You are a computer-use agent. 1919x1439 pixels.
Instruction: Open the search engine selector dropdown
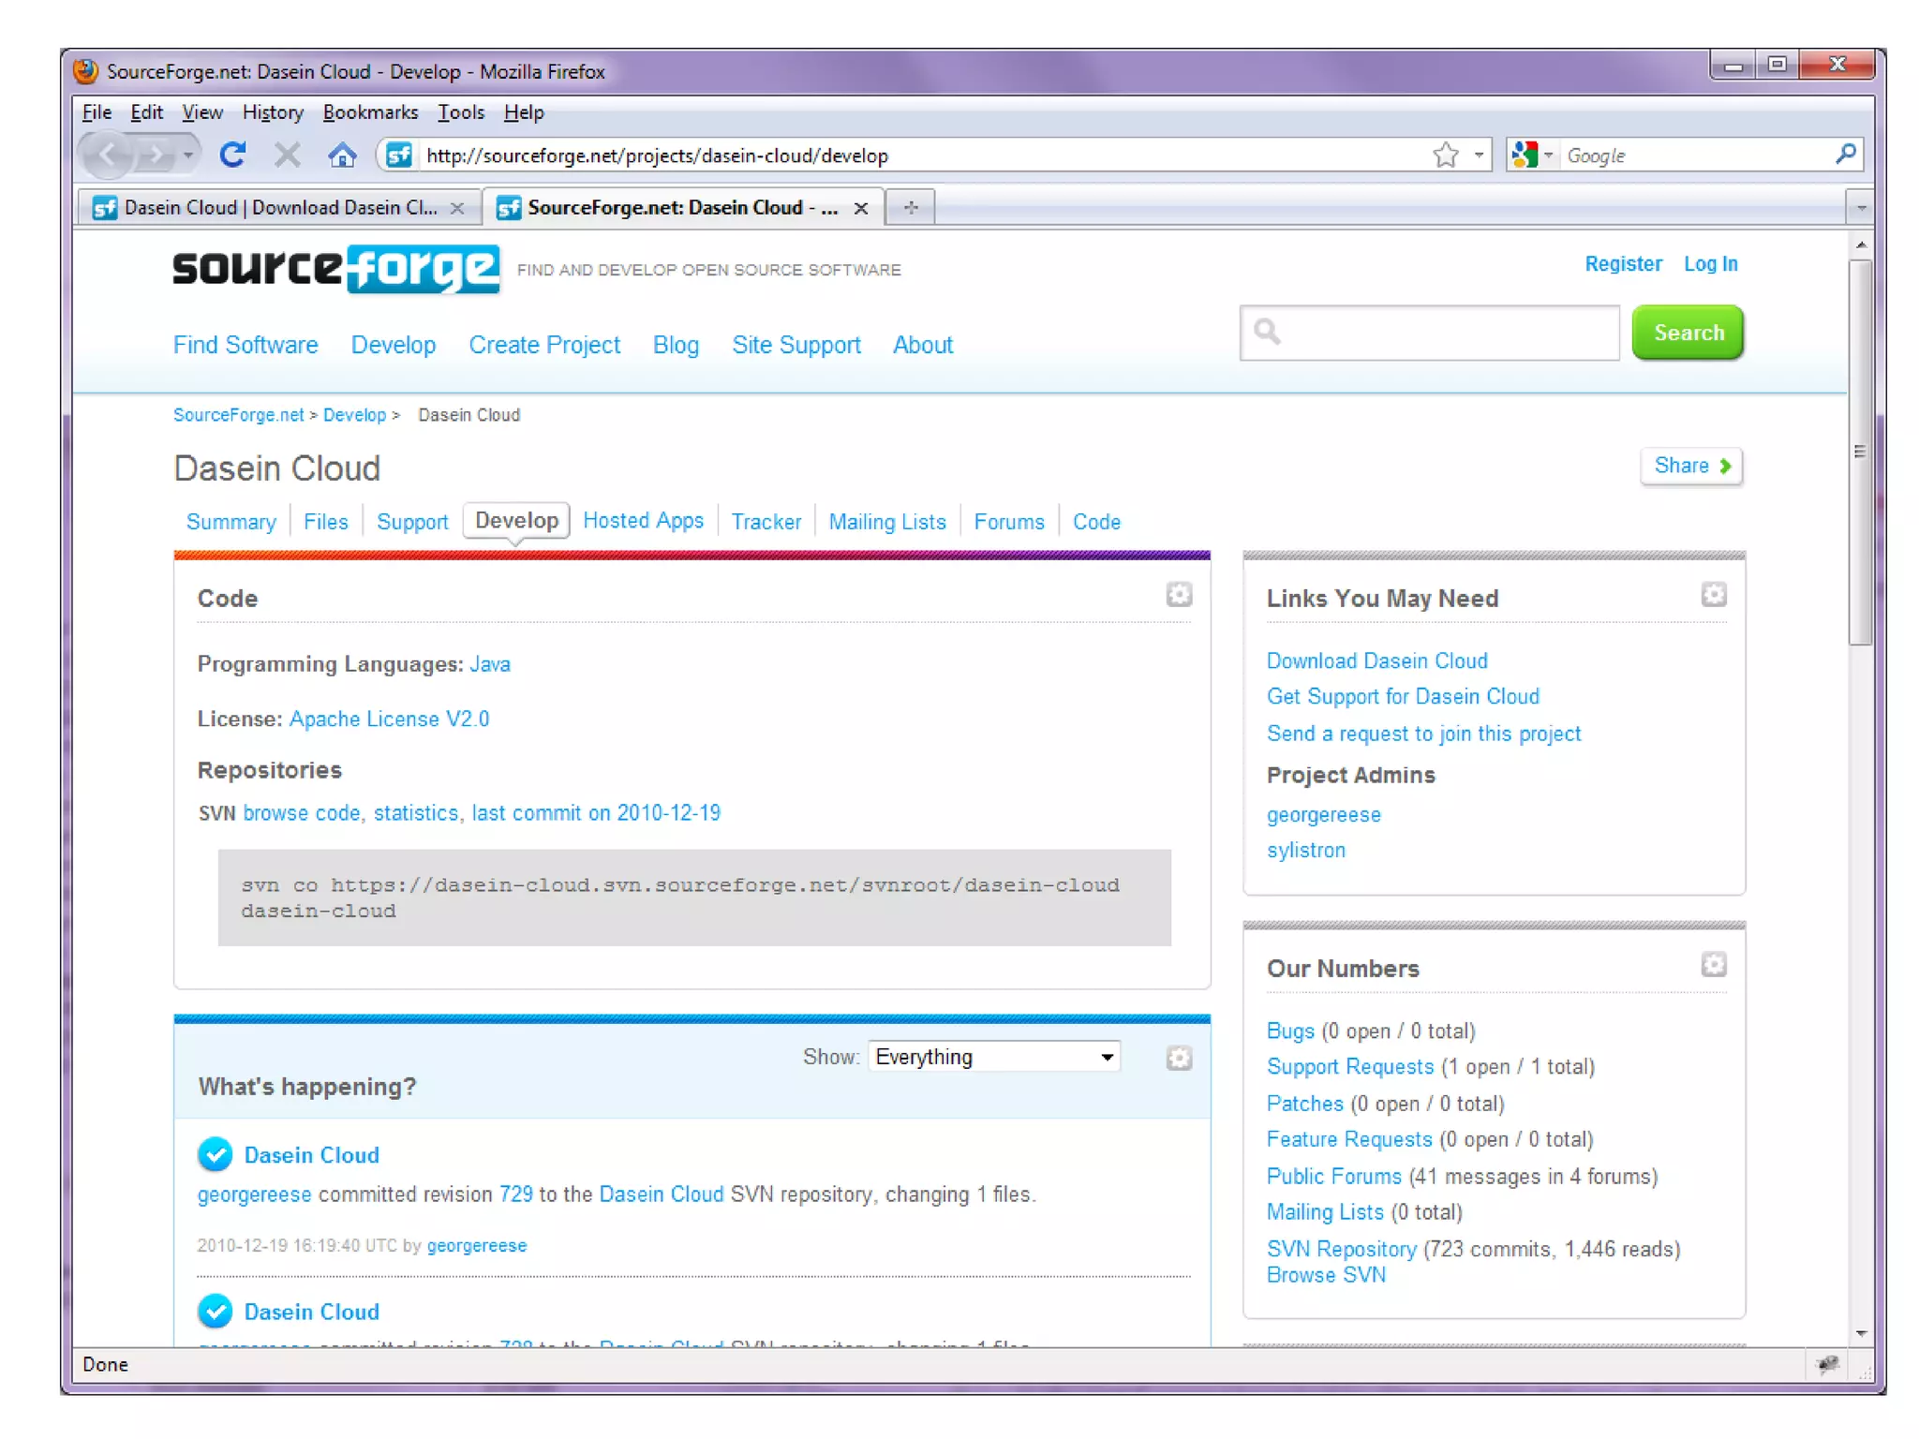point(1533,155)
